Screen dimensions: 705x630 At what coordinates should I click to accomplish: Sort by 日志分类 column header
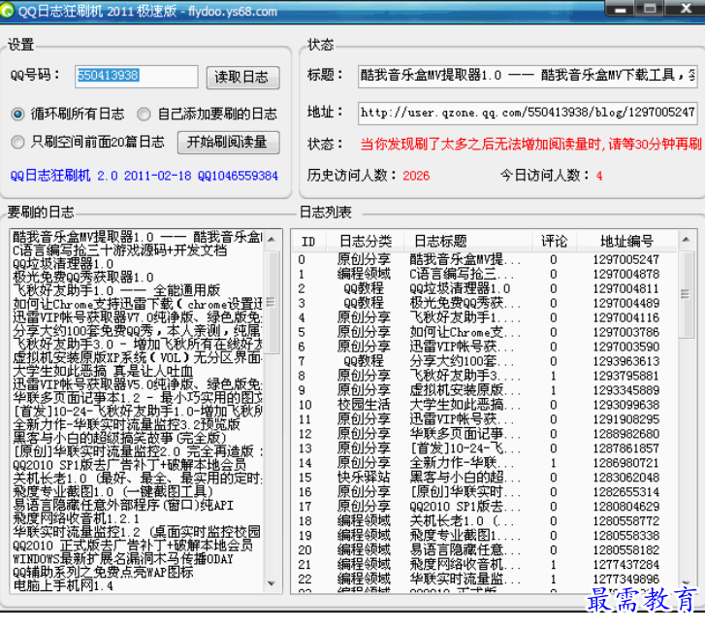[365, 242]
